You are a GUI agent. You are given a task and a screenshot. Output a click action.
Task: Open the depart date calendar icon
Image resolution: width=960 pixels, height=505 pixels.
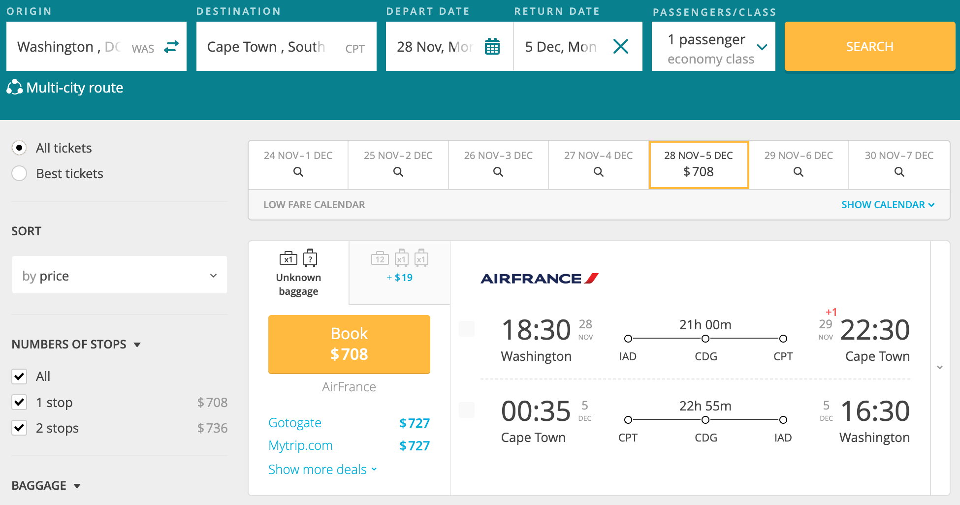coord(492,47)
